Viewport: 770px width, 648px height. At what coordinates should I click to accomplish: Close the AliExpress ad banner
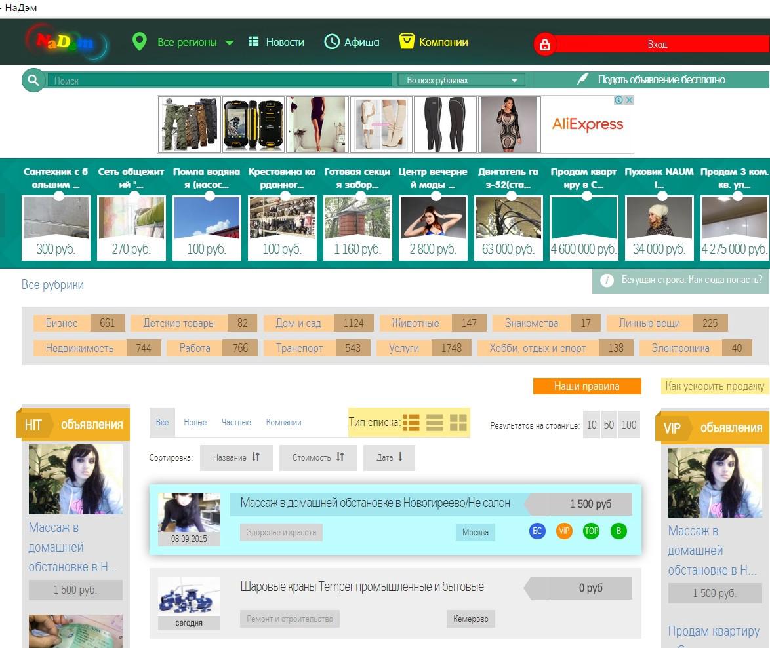[629, 100]
